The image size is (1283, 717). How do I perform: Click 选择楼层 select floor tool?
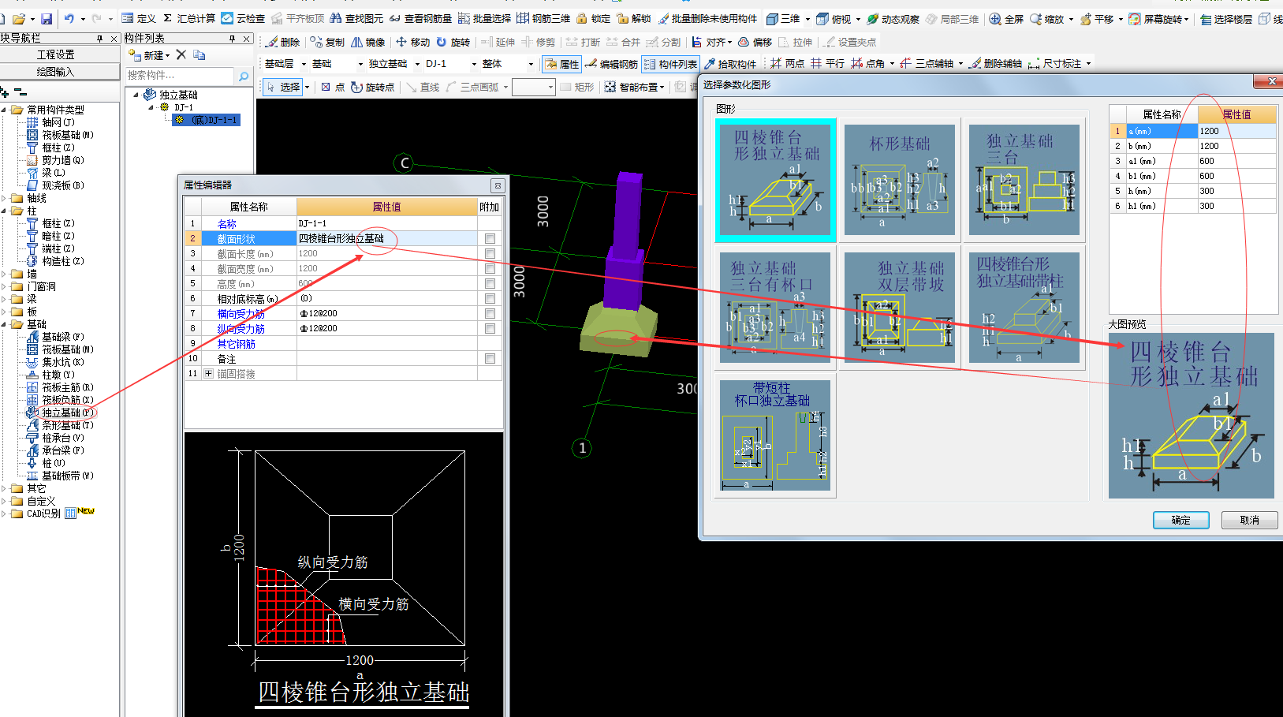(x=1226, y=18)
